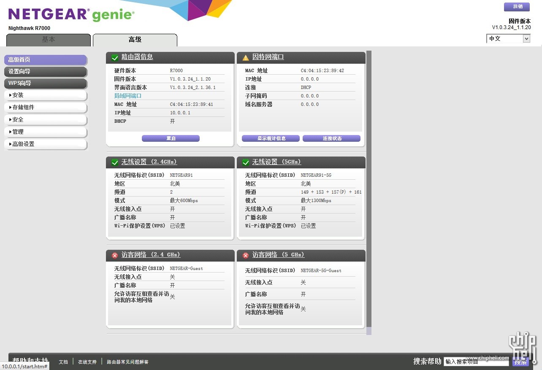Click the NETGEAR genie logo
The width and height of the screenshot is (542, 370).
pyautogui.click(x=71, y=14)
